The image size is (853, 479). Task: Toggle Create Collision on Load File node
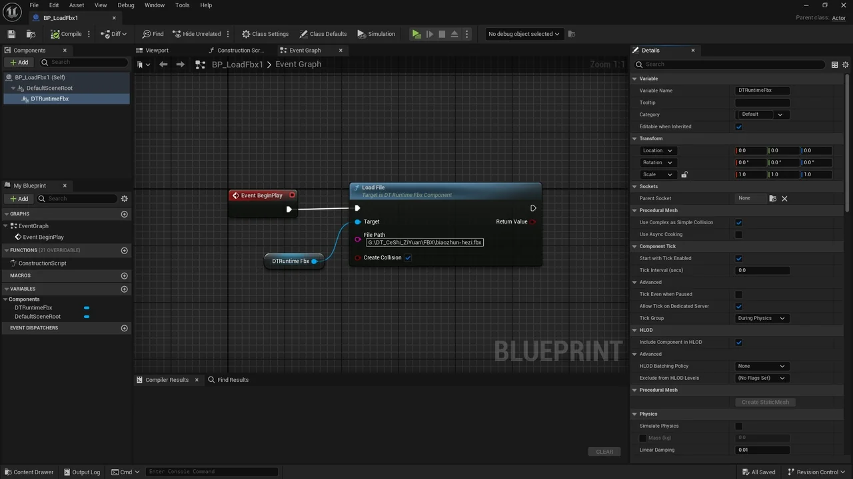pyautogui.click(x=408, y=257)
